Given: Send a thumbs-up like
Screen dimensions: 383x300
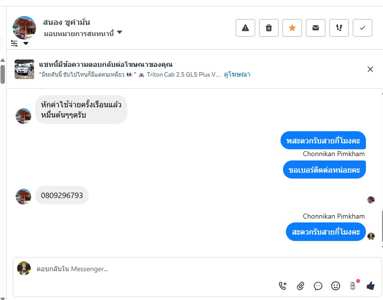Looking at the screenshot, I should coord(370,286).
